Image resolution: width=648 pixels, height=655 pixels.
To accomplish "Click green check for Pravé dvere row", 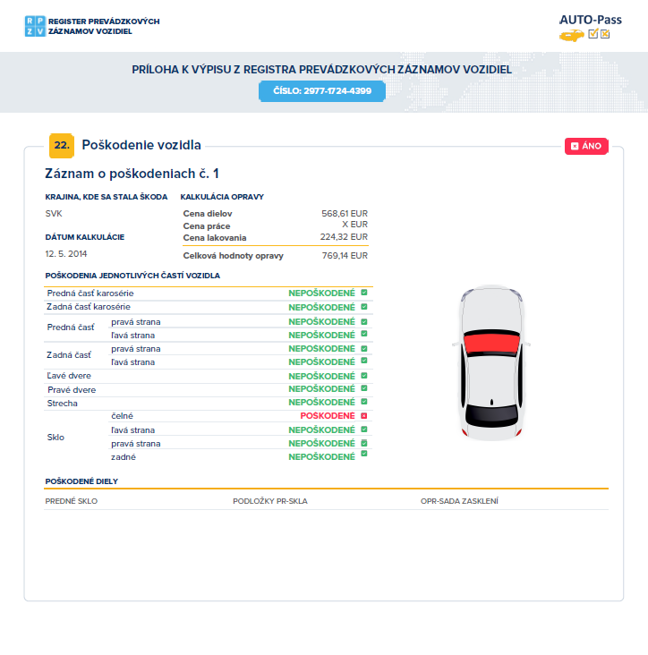I will pos(364,389).
